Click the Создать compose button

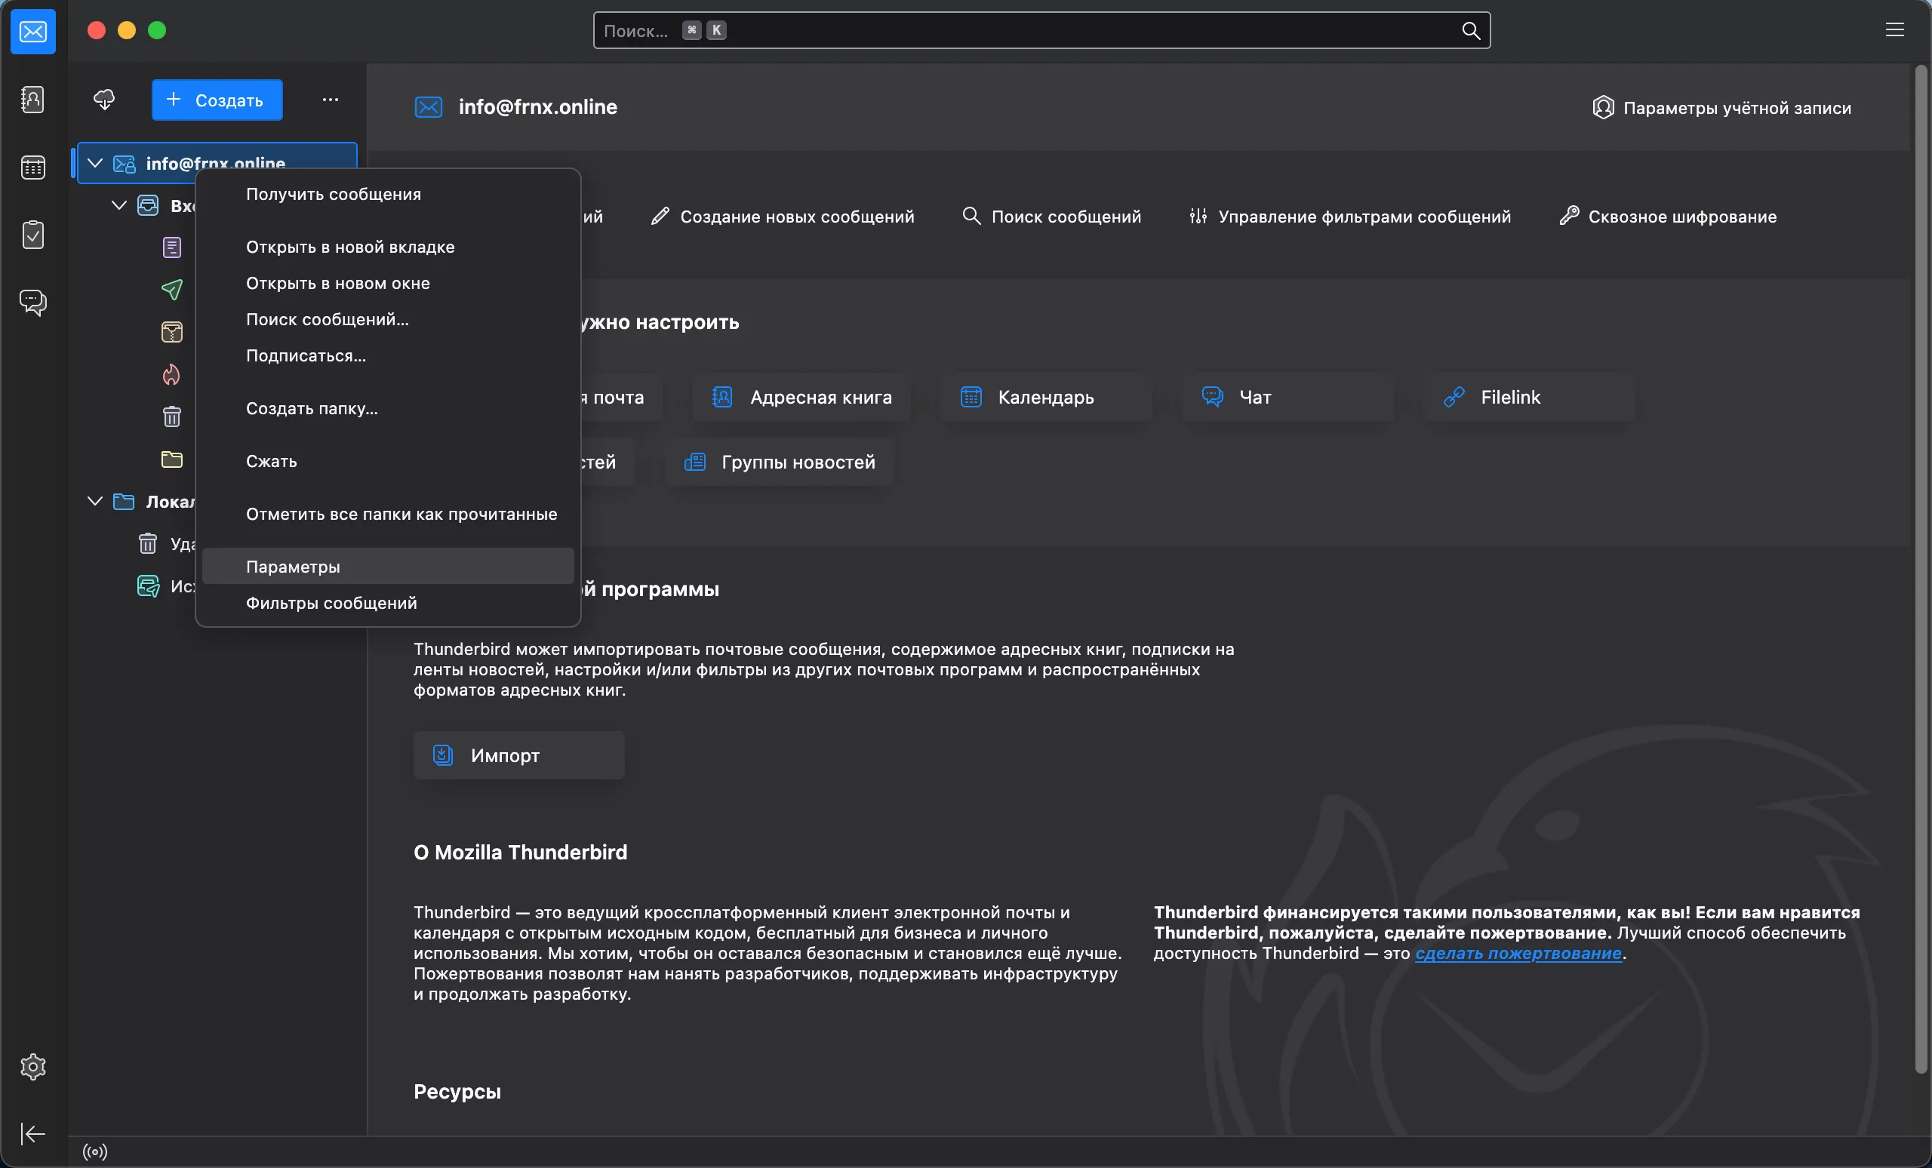pyautogui.click(x=217, y=100)
